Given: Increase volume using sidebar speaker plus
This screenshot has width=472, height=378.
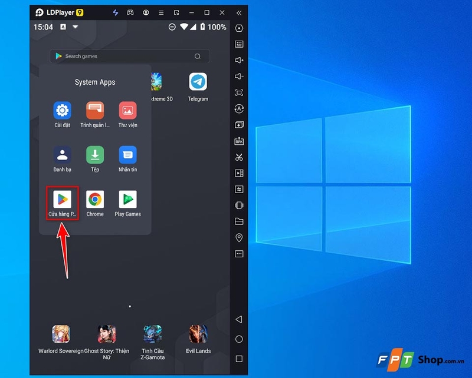Looking at the screenshot, I should tap(239, 61).
